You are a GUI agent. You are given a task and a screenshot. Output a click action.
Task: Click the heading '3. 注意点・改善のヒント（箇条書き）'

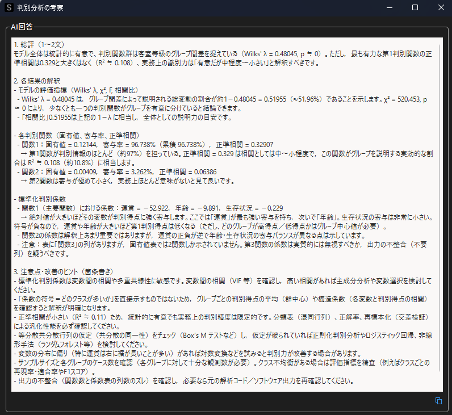pos(64,272)
